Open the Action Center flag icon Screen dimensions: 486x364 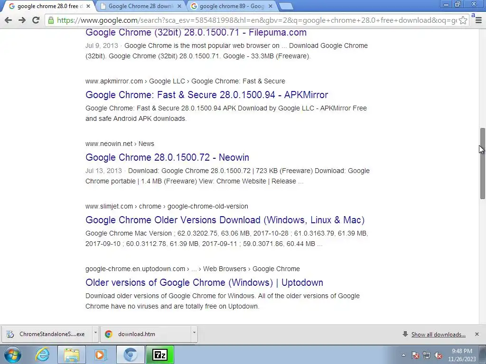pos(415,355)
